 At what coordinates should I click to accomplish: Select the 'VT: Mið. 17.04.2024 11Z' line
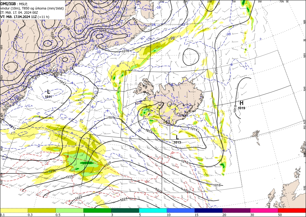pos(19,17)
